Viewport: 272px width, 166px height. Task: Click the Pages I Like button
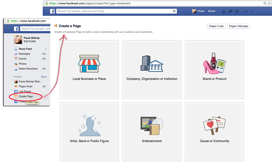click(x=216, y=26)
